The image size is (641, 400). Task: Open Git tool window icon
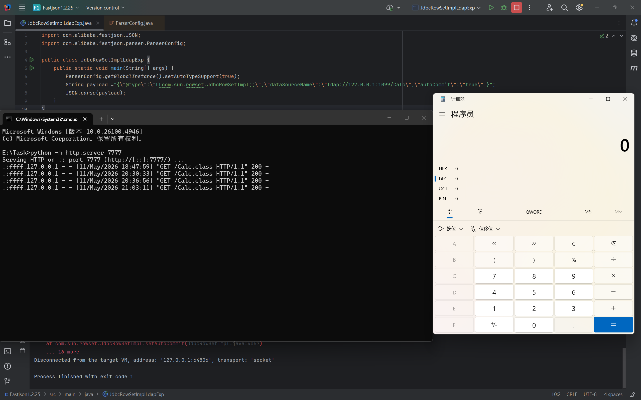pos(8,381)
